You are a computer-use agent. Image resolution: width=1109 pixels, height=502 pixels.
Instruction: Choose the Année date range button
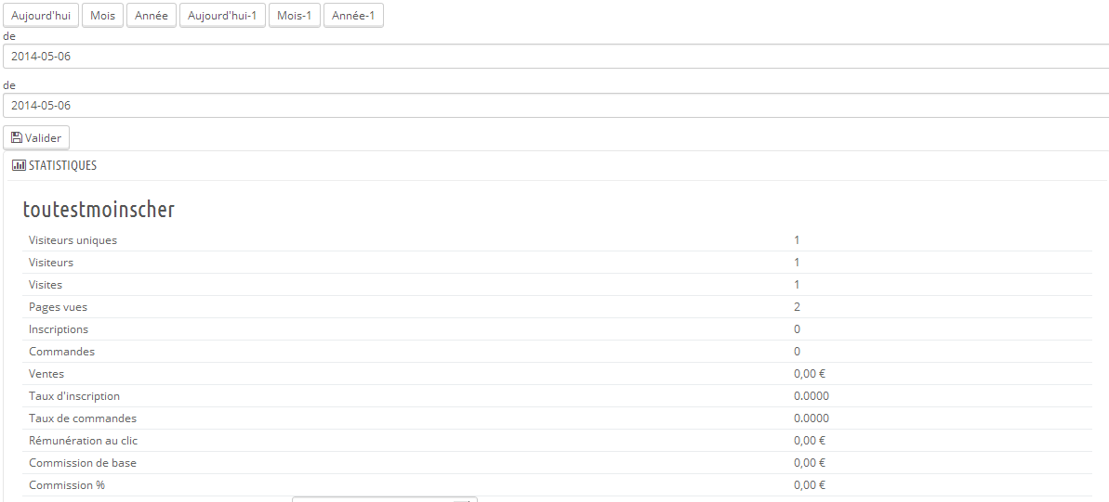pos(152,16)
